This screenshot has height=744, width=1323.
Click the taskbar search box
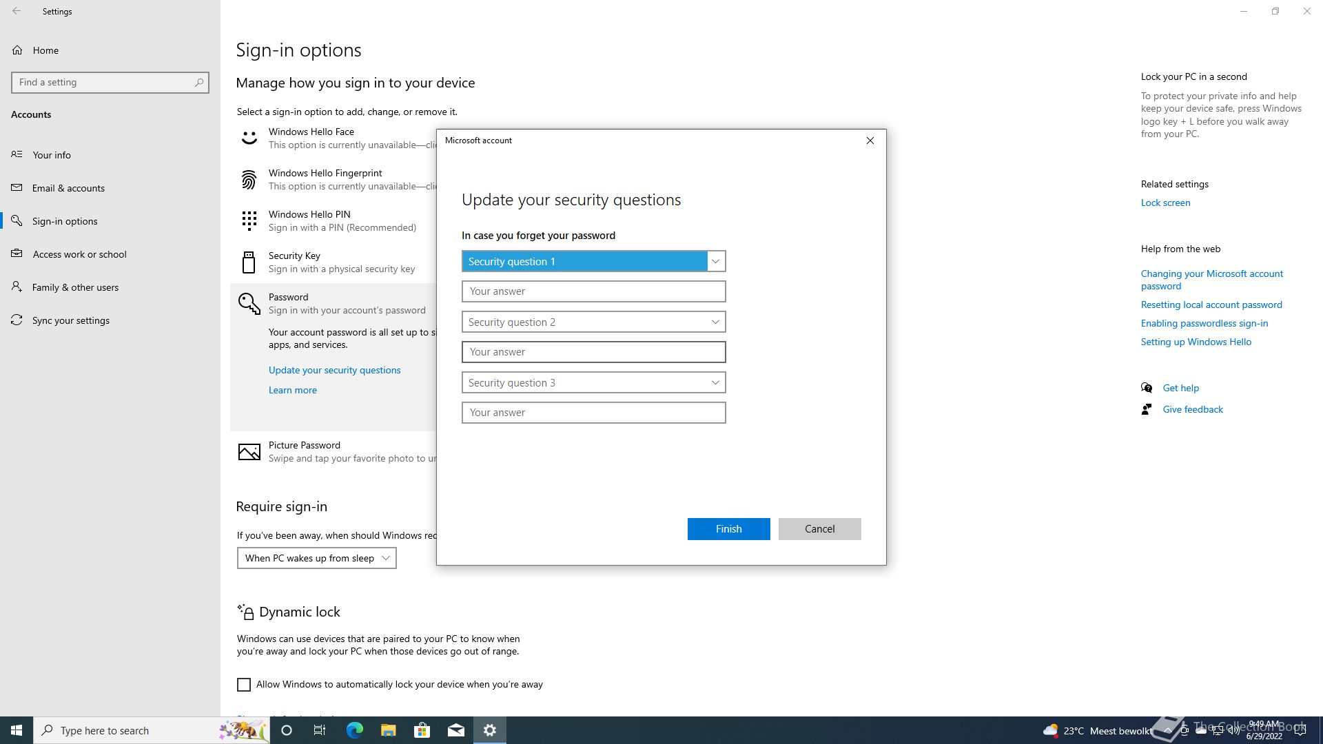pos(152,730)
